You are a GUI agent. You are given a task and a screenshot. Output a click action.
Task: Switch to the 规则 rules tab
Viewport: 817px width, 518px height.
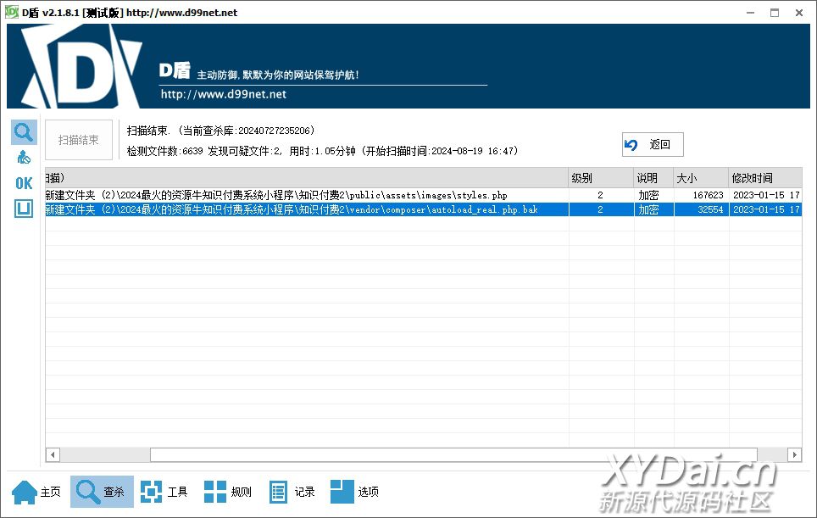228,492
